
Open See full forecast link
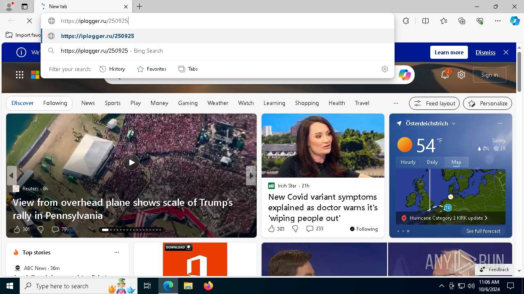[x=483, y=231]
